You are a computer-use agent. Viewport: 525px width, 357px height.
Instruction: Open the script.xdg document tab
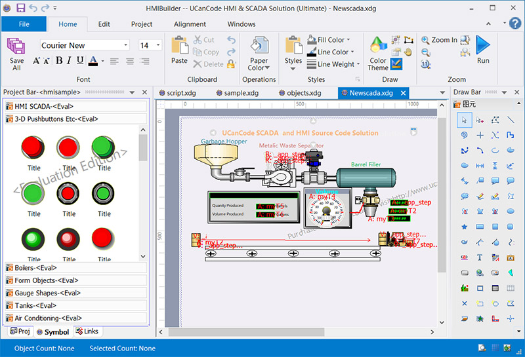click(x=177, y=93)
